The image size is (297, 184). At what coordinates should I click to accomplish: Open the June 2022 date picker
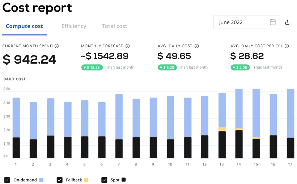pos(247,22)
